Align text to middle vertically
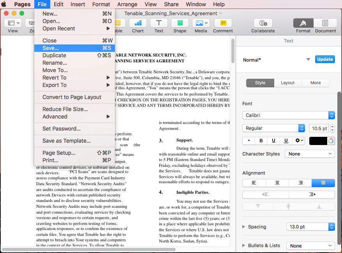 pyautogui.click(x=289, y=206)
